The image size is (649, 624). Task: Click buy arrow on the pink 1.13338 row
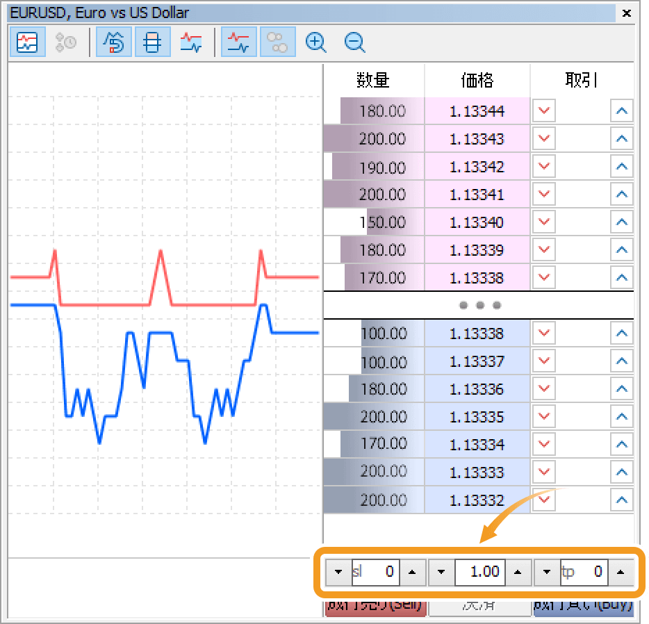click(622, 277)
